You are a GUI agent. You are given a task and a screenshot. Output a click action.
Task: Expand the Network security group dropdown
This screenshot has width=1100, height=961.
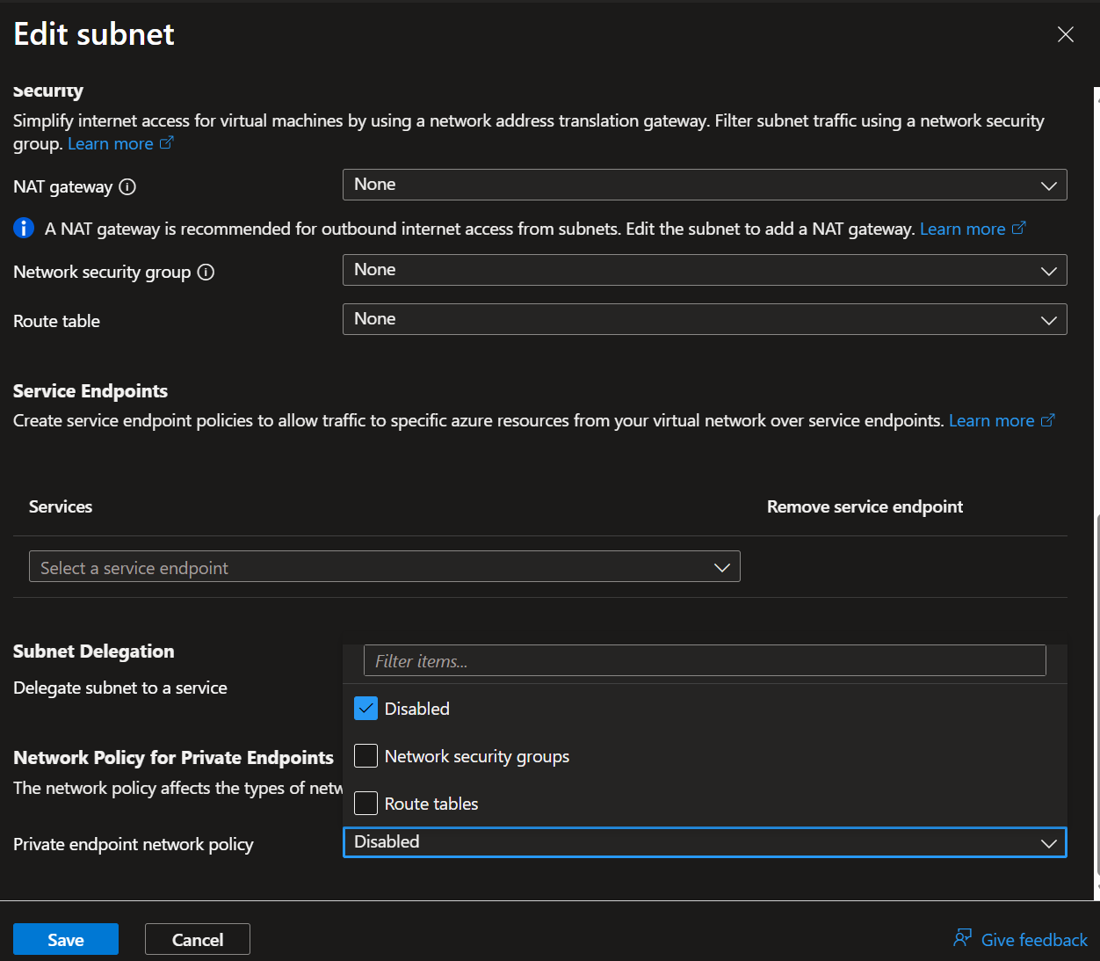(x=705, y=270)
